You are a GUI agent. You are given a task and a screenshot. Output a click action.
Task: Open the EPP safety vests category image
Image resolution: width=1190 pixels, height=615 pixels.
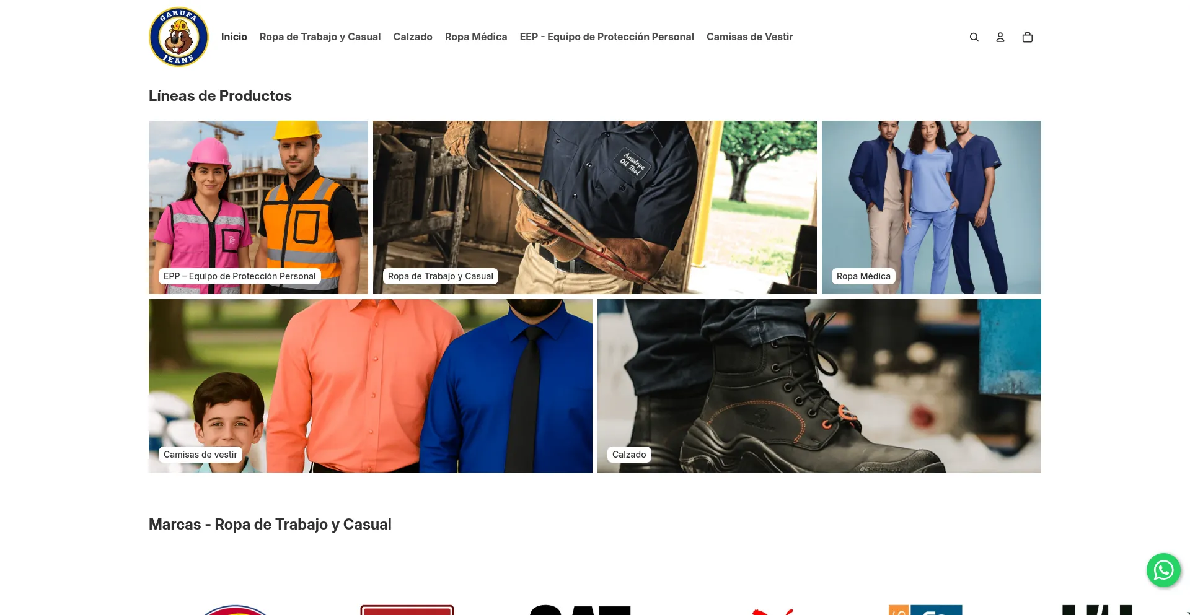coord(258,207)
